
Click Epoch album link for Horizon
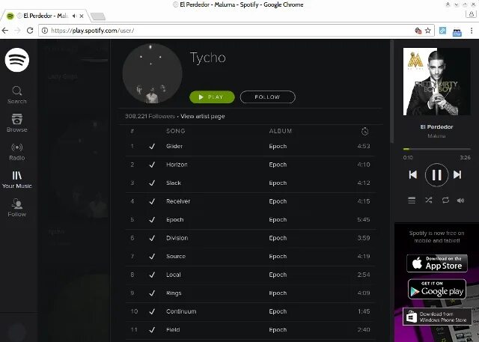click(x=278, y=165)
